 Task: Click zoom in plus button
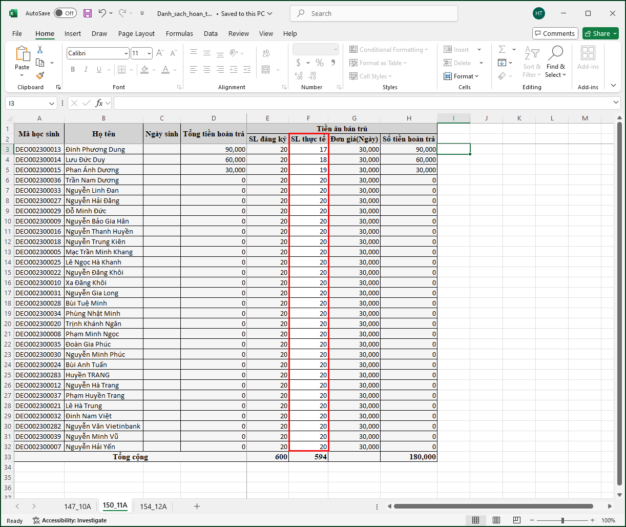[x=592, y=520]
